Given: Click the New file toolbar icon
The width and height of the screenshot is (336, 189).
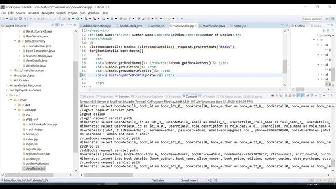Looking at the screenshot, I should 3,19.
